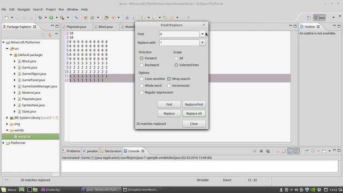Click the Replace button
The height and width of the screenshot is (193, 343).
(x=169, y=113)
